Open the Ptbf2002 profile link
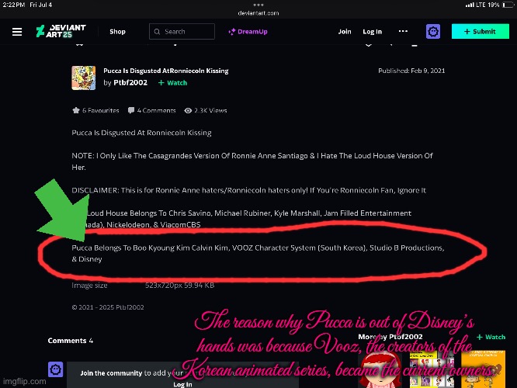Screen dimensions: 517x388 [x=130, y=83]
